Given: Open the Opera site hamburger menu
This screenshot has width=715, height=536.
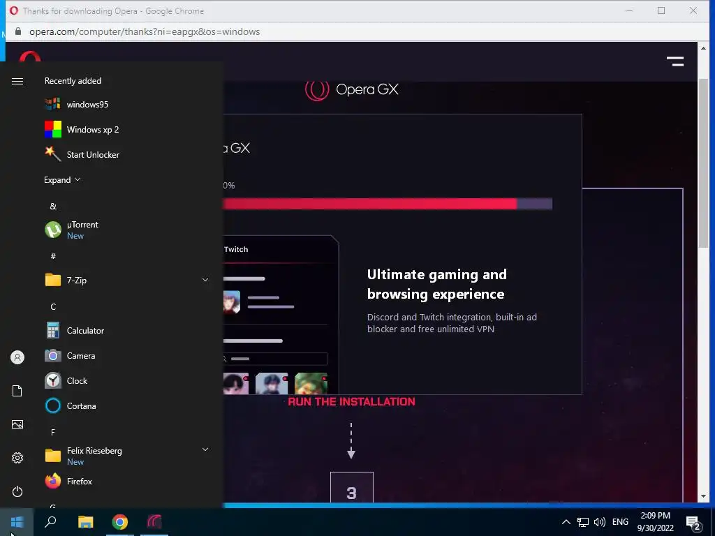Looking at the screenshot, I should (x=675, y=61).
